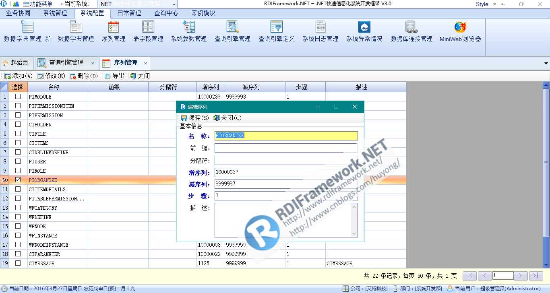Click the 描述 text area
The width and height of the screenshot is (550, 293).
pyautogui.click(x=286, y=220)
